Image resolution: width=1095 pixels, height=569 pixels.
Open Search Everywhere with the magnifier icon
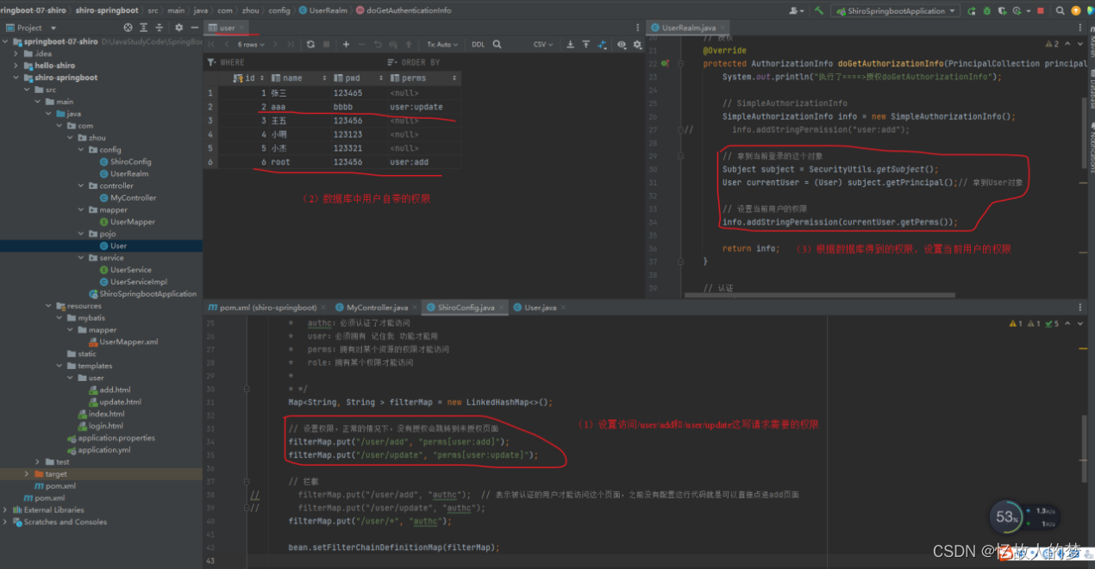click(1059, 9)
